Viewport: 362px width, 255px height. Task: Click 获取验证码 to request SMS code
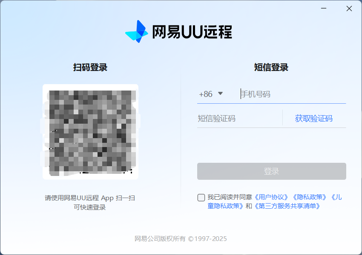[x=313, y=119]
